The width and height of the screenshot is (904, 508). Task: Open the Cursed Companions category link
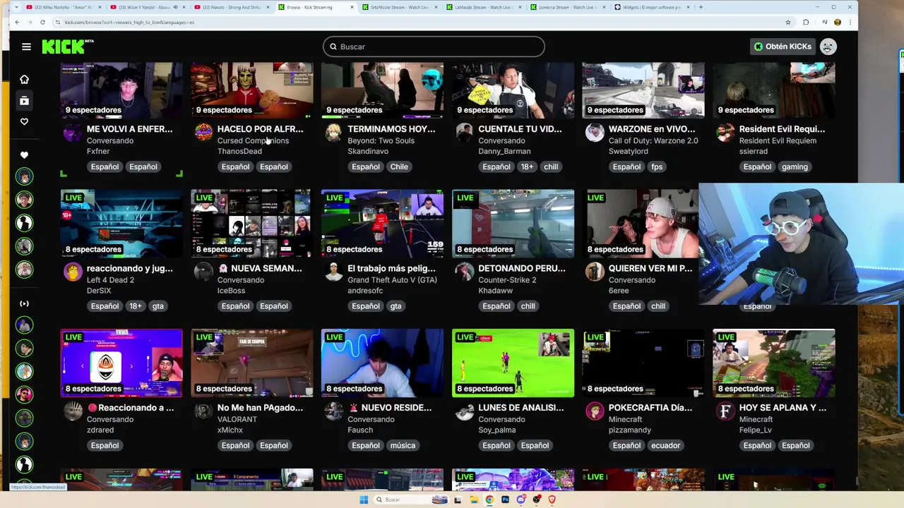point(253,140)
